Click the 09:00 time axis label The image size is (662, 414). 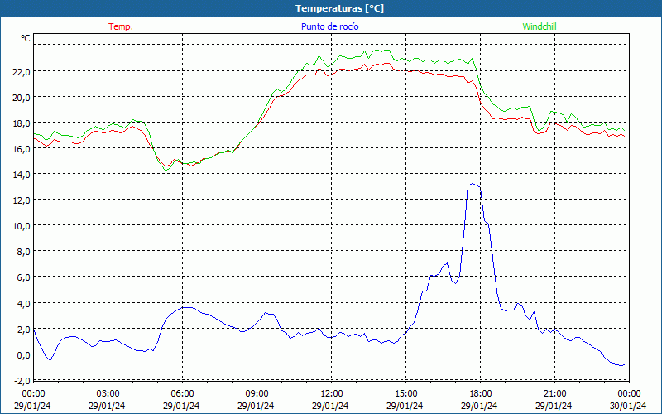point(257,394)
